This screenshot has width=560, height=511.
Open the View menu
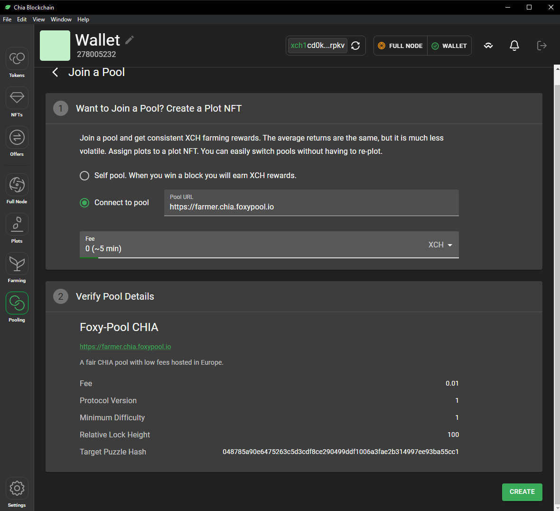click(38, 19)
